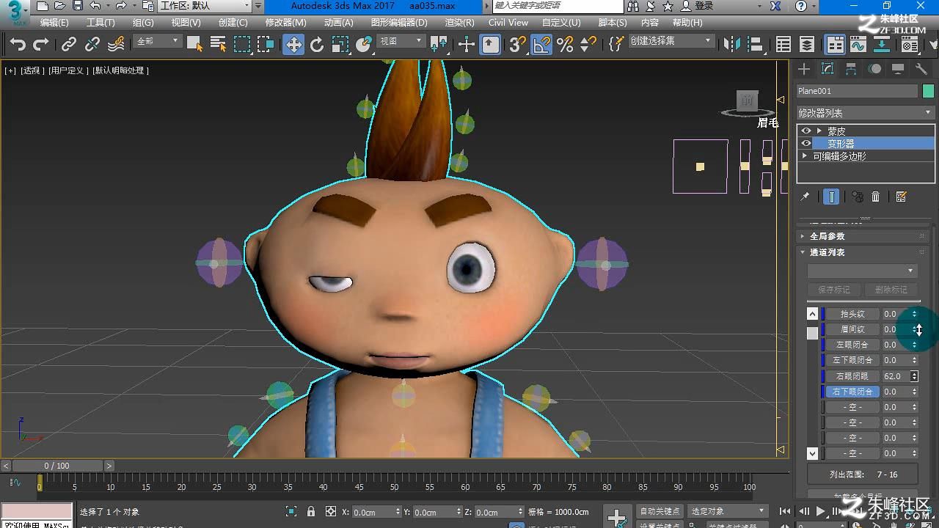Activate the Unlink Selection tool
The width and height of the screenshot is (939, 528).
(92, 45)
